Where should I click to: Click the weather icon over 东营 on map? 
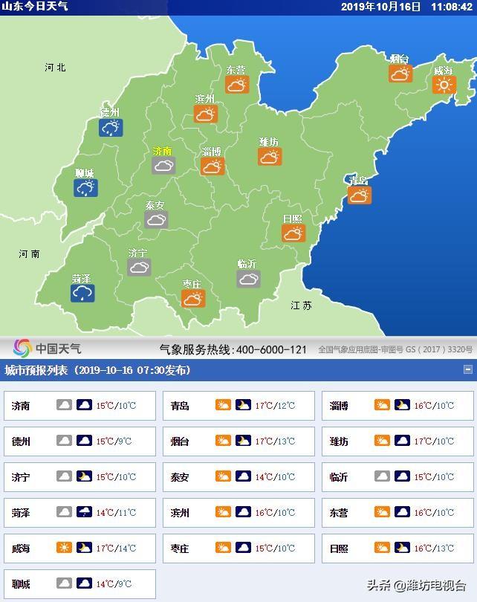coord(237,85)
